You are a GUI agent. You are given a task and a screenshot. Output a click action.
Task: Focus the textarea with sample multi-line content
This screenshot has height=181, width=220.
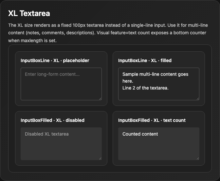[x=159, y=84]
